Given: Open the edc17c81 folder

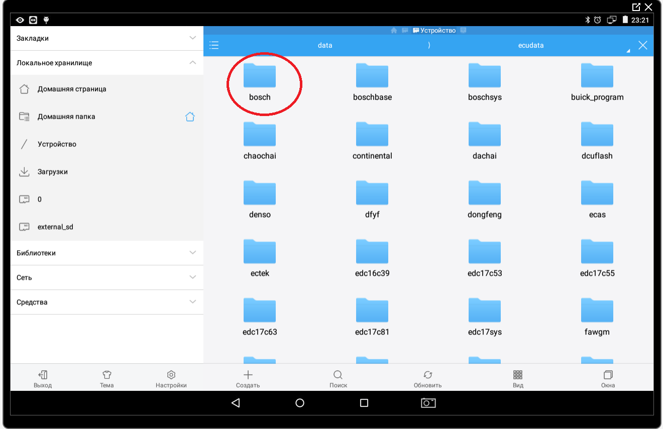Looking at the screenshot, I should [372, 318].
